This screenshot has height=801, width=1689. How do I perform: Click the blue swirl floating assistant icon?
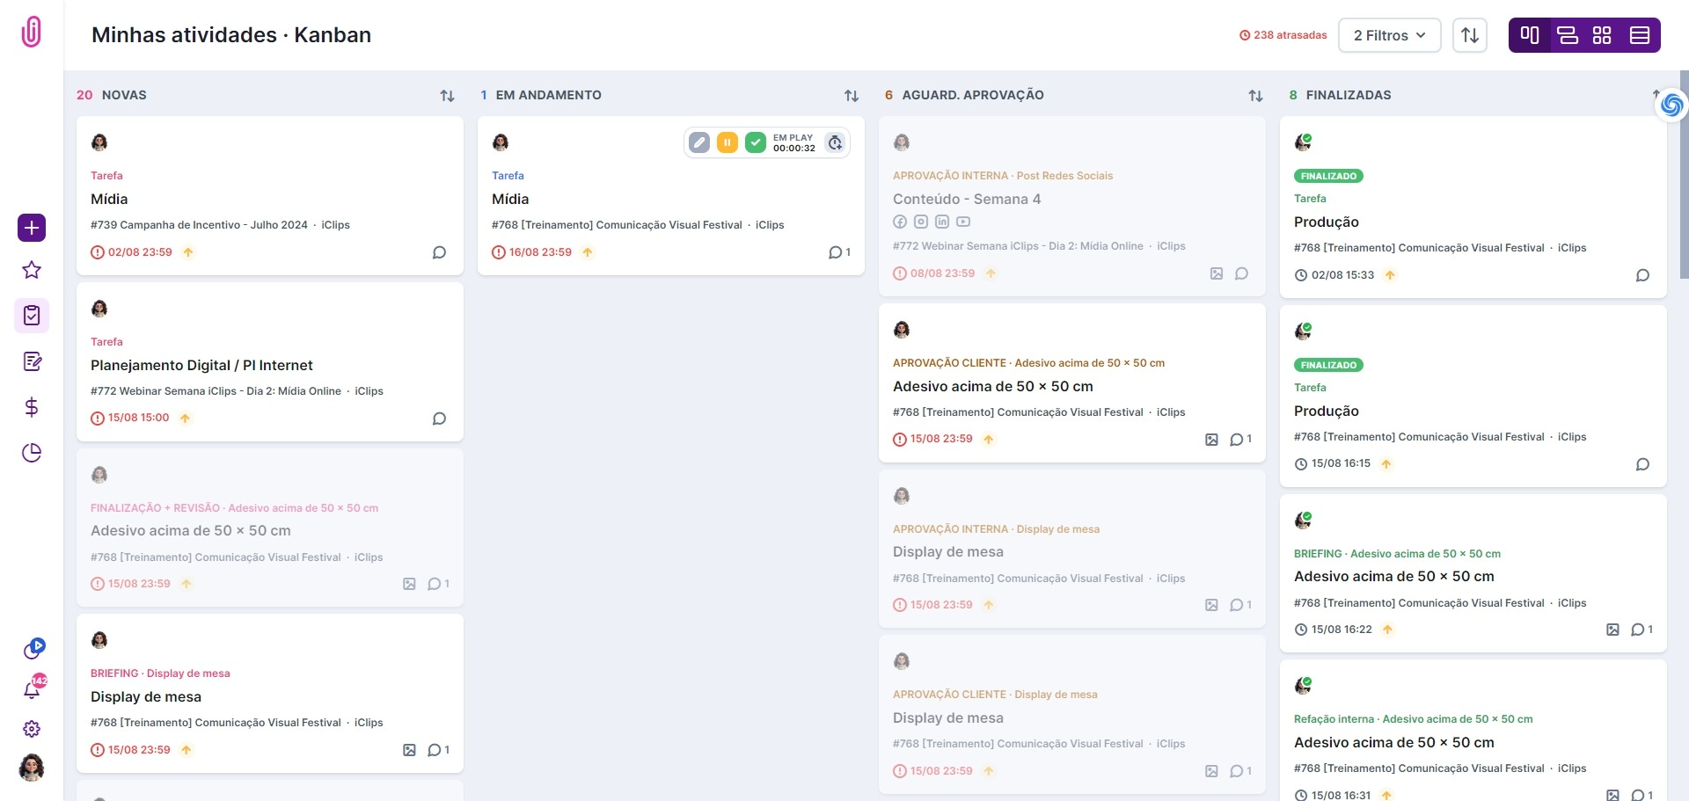[1671, 106]
